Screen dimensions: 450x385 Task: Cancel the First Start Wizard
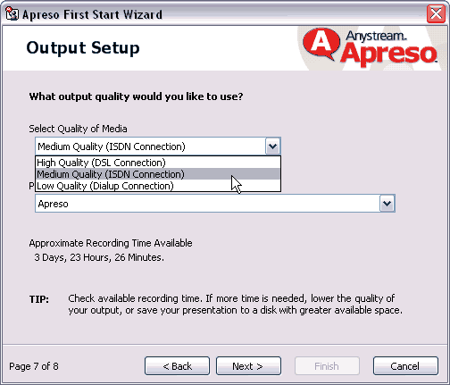(x=405, y=366)
